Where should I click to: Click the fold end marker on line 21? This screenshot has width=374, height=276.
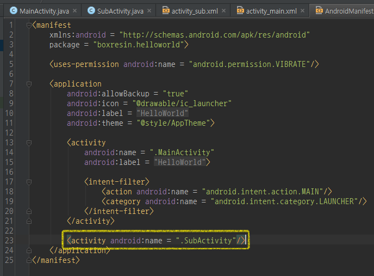tap(29, 221)
